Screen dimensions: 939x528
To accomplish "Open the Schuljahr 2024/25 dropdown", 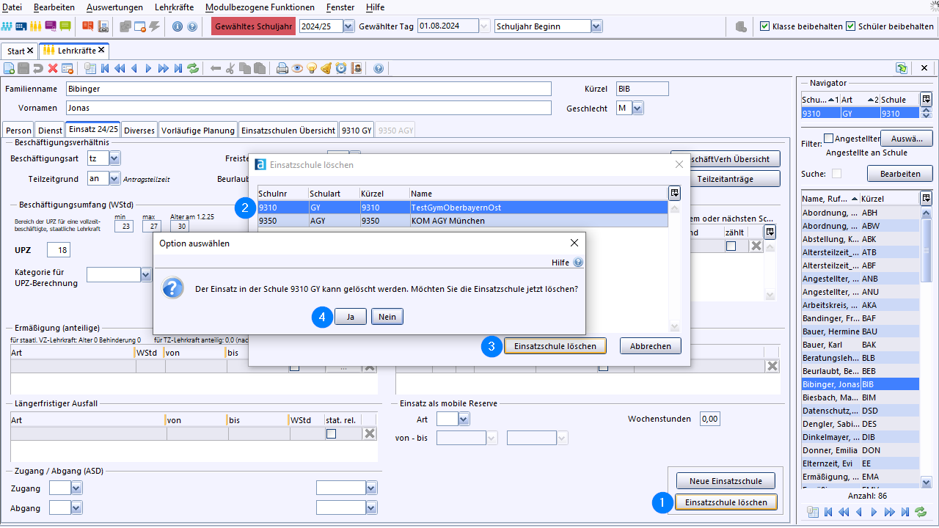I will coord(348,26).
